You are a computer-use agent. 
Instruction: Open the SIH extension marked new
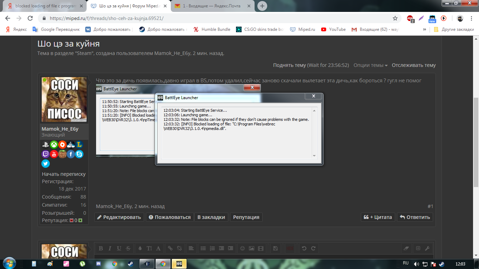[432, 19]
